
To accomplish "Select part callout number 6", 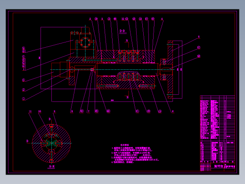I will [173, 111].
